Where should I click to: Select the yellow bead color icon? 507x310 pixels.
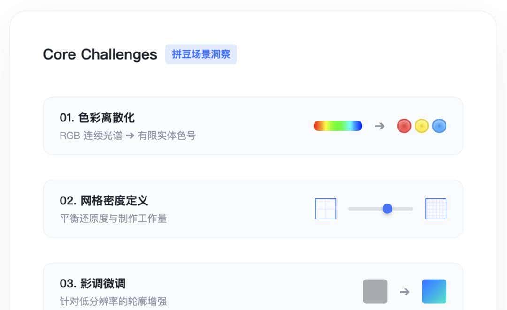click(422, 126)
